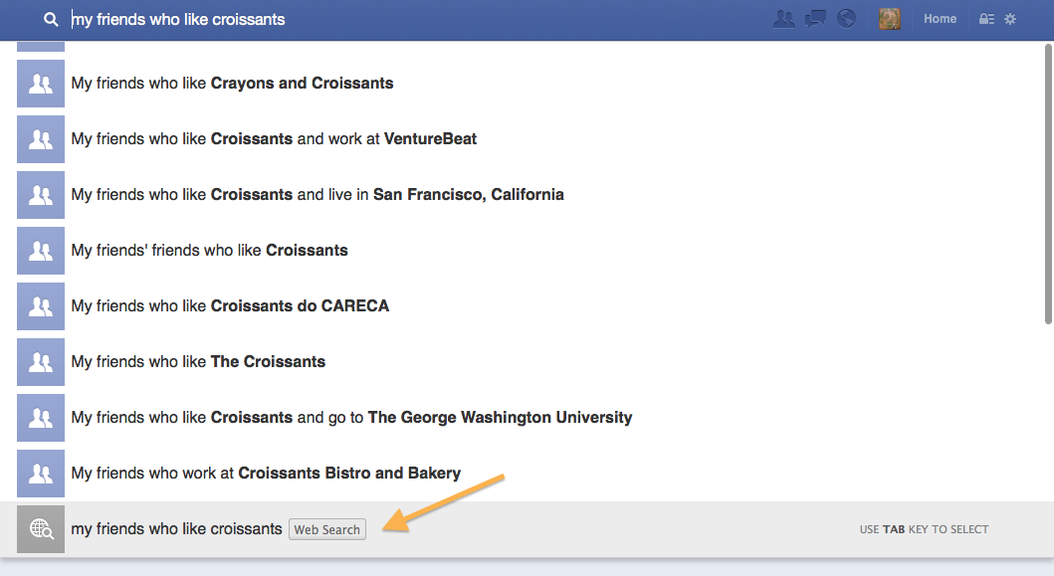Open the profile picture thumbnail
The image size is (1054, 576).
coord(890,19)
